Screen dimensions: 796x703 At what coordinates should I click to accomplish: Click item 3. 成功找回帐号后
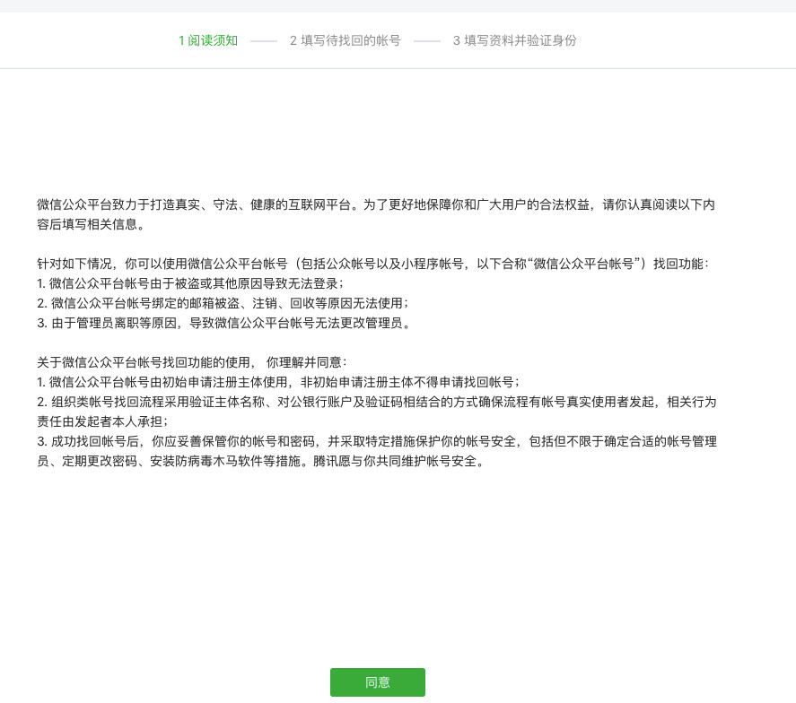(x=377, y=451)
